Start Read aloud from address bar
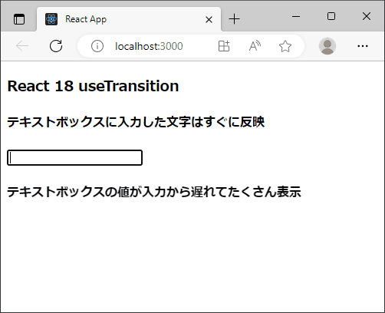 point(255,46)
